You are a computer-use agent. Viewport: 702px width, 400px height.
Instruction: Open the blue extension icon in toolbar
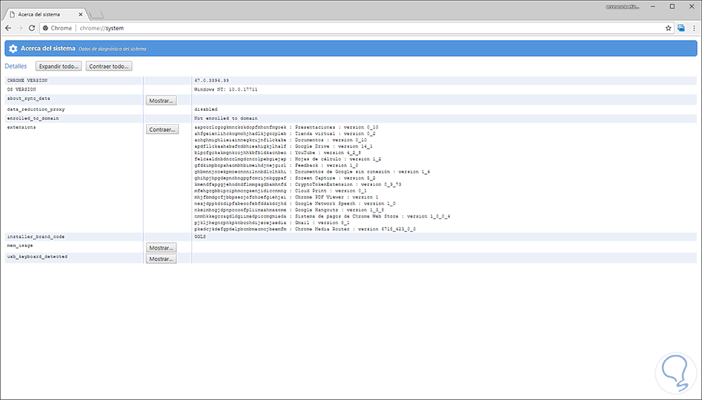coord(681,28)
